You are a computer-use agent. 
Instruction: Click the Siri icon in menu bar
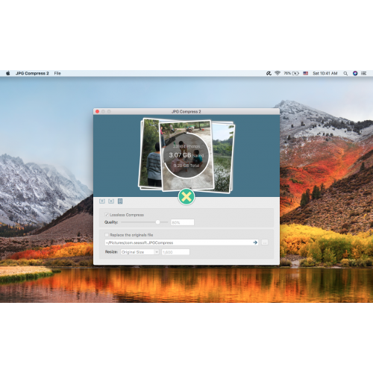coord(355,73)
